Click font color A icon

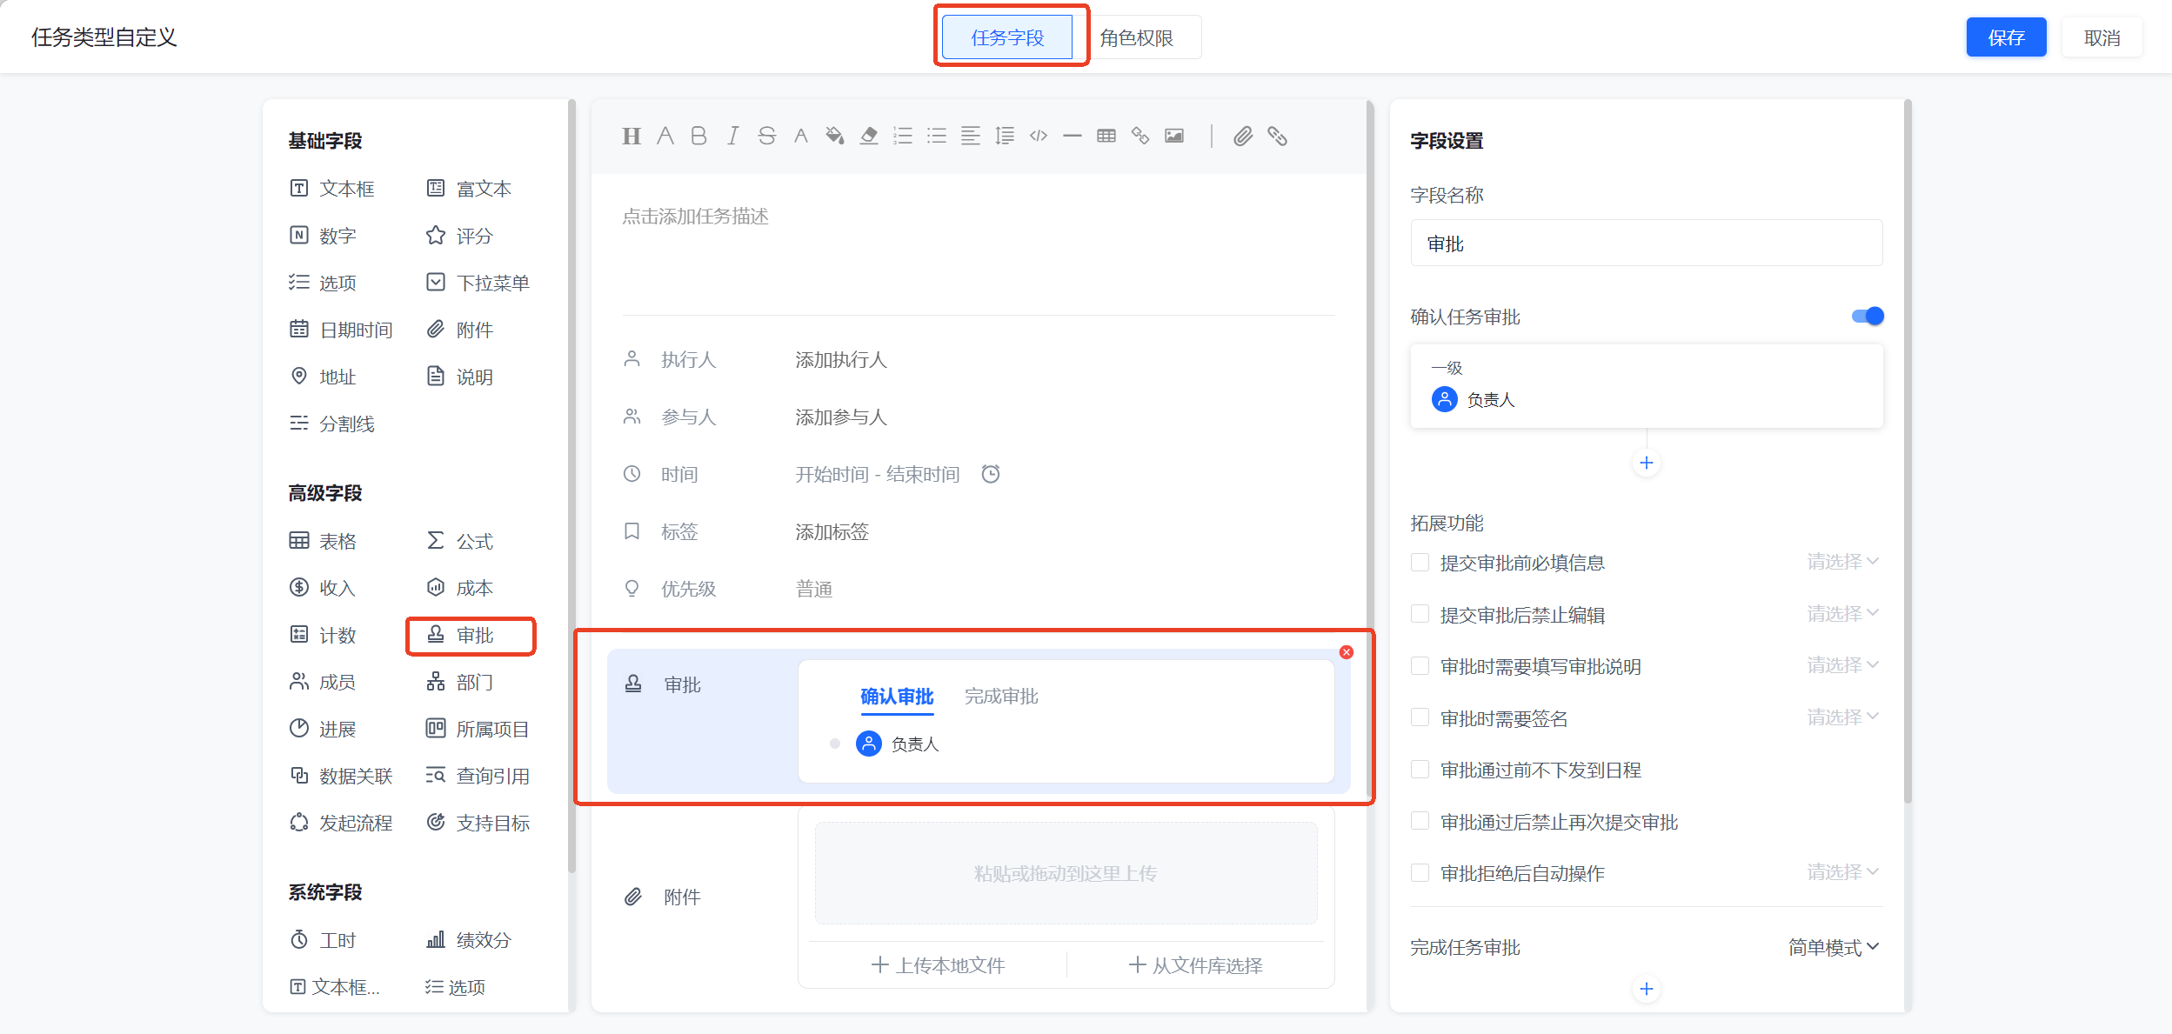[800, 136]
